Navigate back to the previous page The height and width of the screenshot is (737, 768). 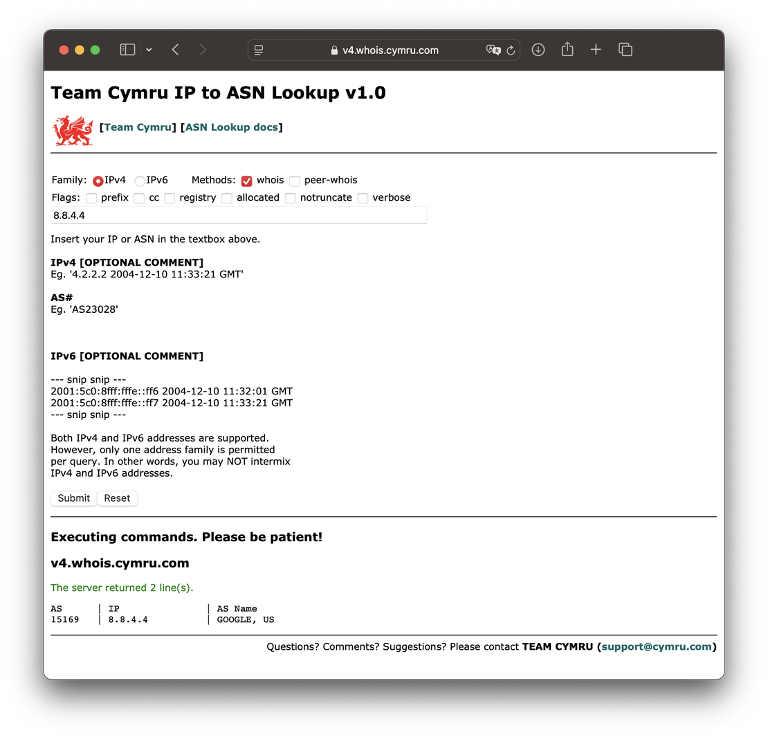coord(175,49)
